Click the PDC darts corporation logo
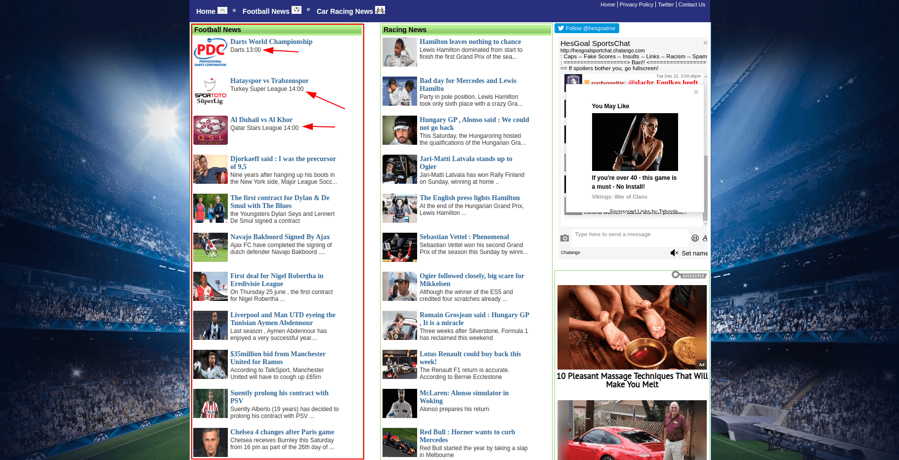 coord(211,52)
